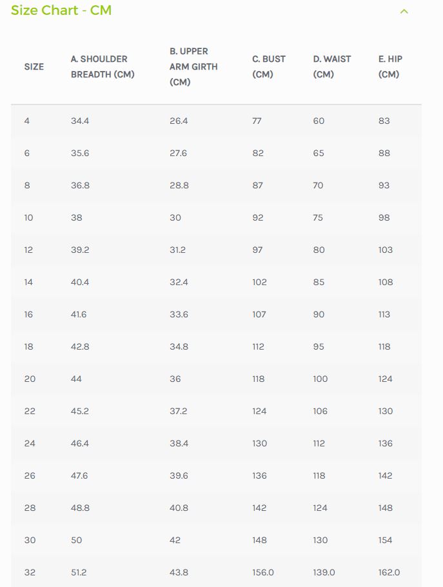Click waist value 100 in size 20 row

320,379
